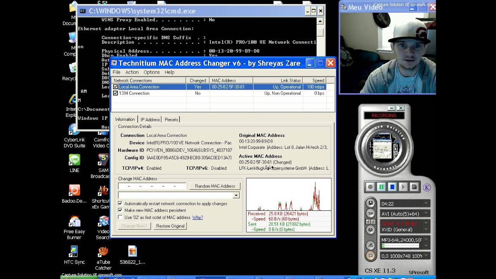
Task: Sort by the Network Connections column header
Action: pos(148,81)
